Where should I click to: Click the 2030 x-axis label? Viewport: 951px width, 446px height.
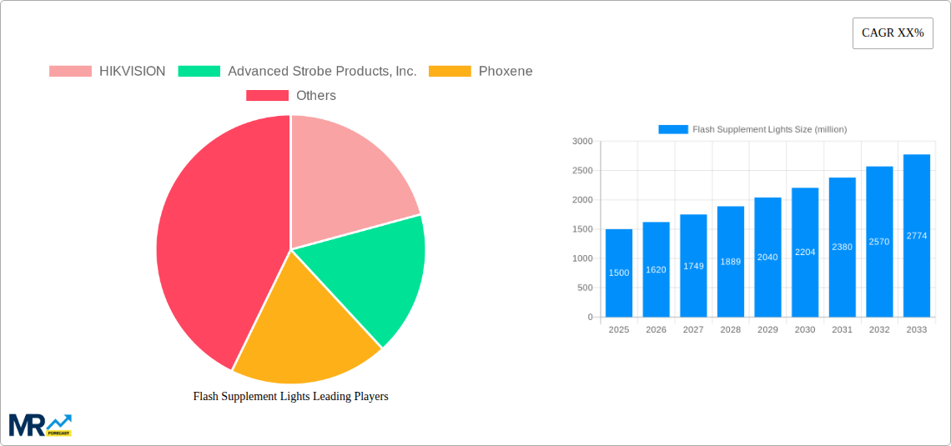(806, 329)
